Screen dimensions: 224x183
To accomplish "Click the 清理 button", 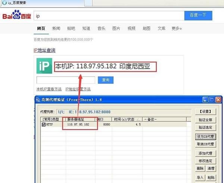I will pyautogui.click(x=211, y=168).
